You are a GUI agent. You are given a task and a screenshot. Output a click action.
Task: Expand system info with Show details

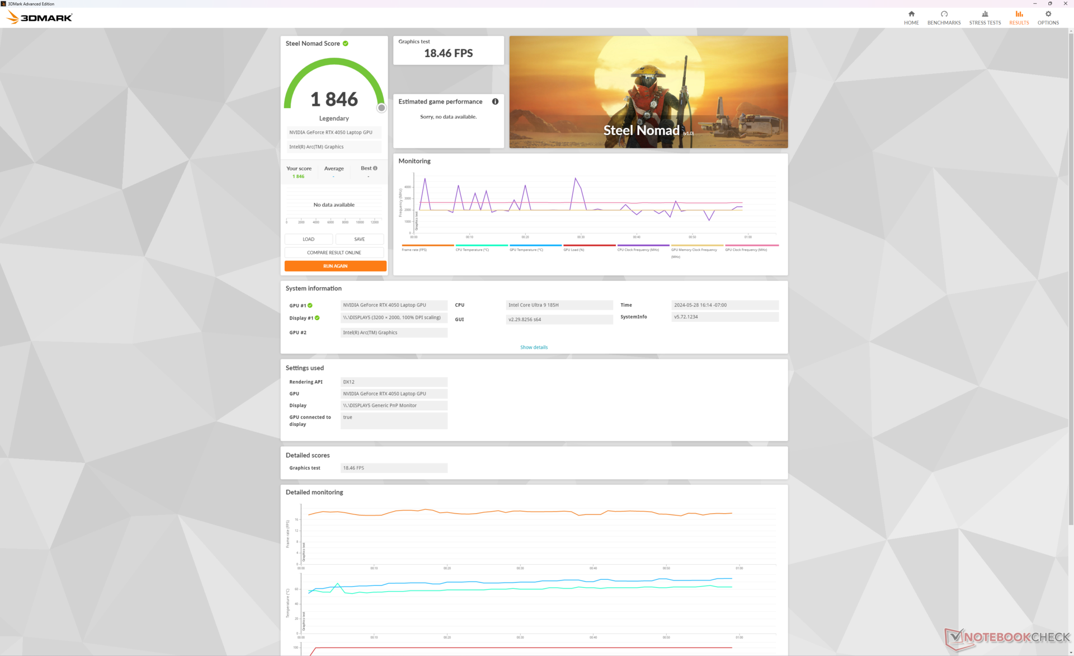point(534,348)
